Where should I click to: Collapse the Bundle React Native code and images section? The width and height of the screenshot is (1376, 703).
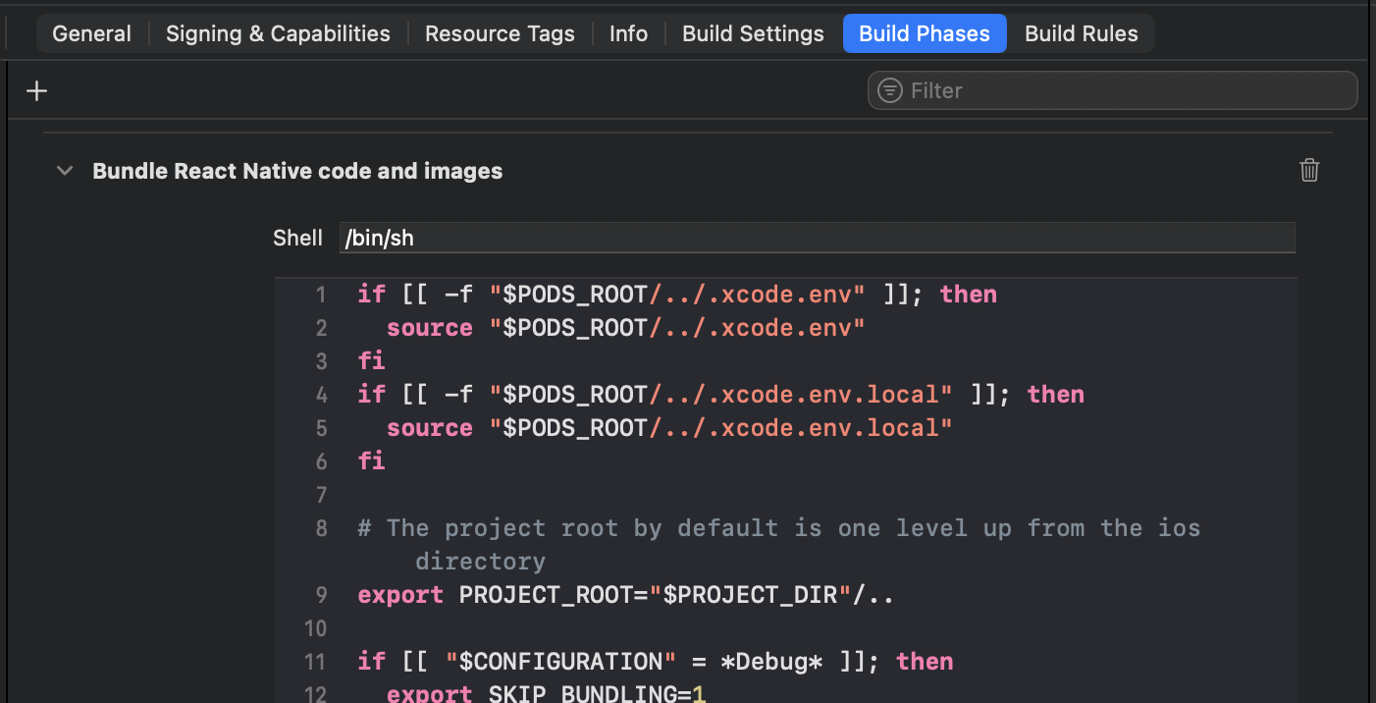pos(64,170)
